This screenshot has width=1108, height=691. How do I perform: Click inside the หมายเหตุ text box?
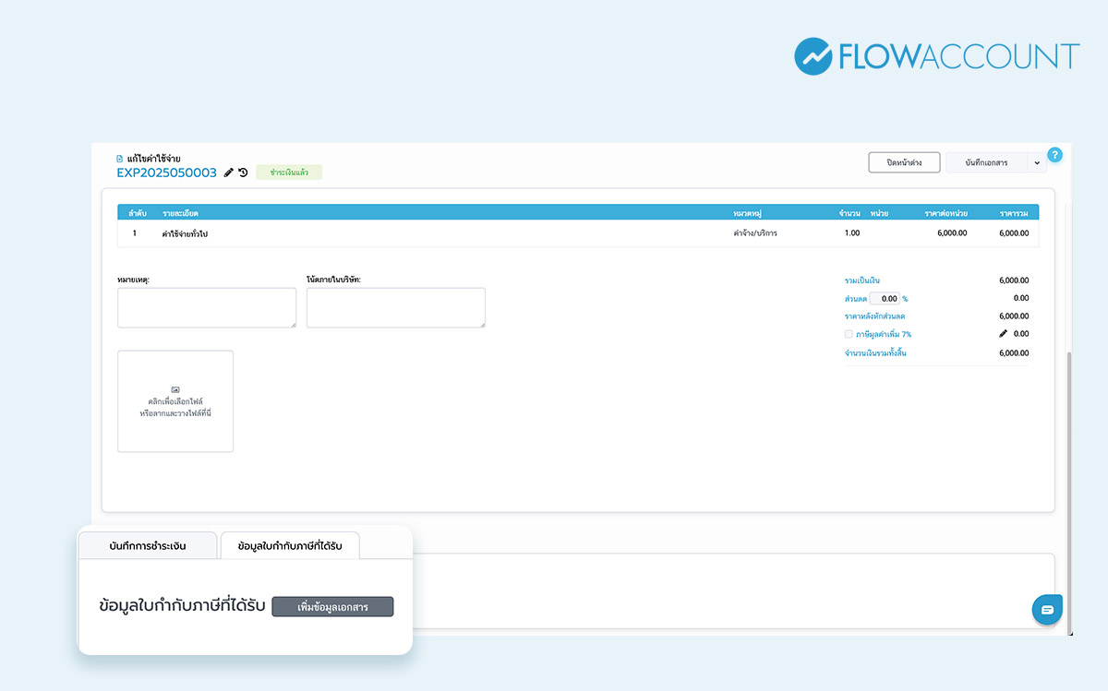[207, 307]
